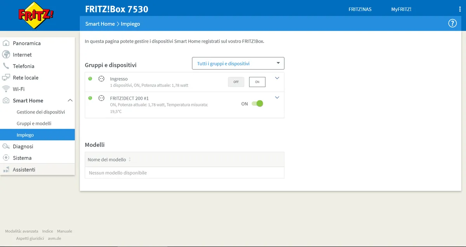
Task: Click the socket icon next to Ingresso
Action: click(x=101, y=79)
